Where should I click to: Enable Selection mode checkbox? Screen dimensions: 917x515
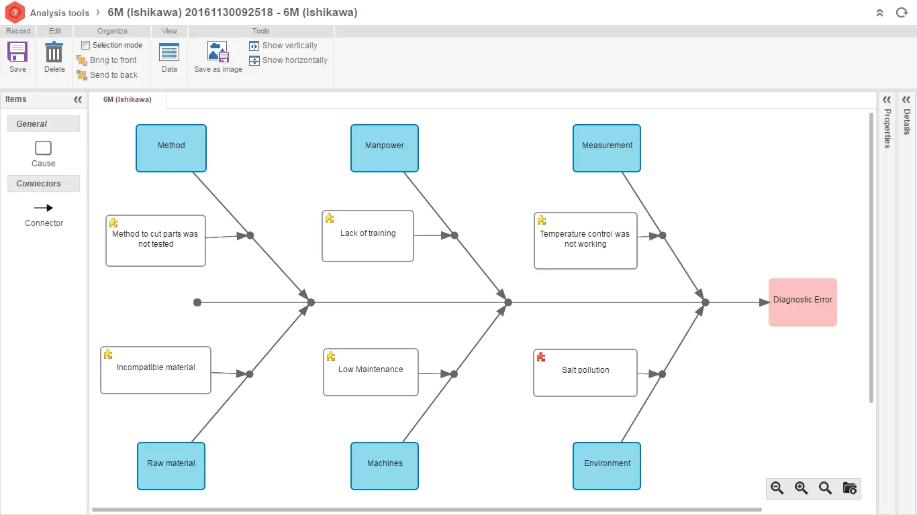(85, 45)
